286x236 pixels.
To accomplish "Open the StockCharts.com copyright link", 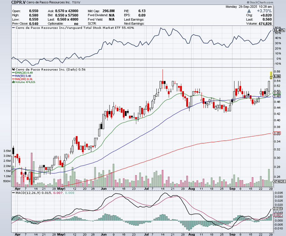I will [x=260, y=2].
